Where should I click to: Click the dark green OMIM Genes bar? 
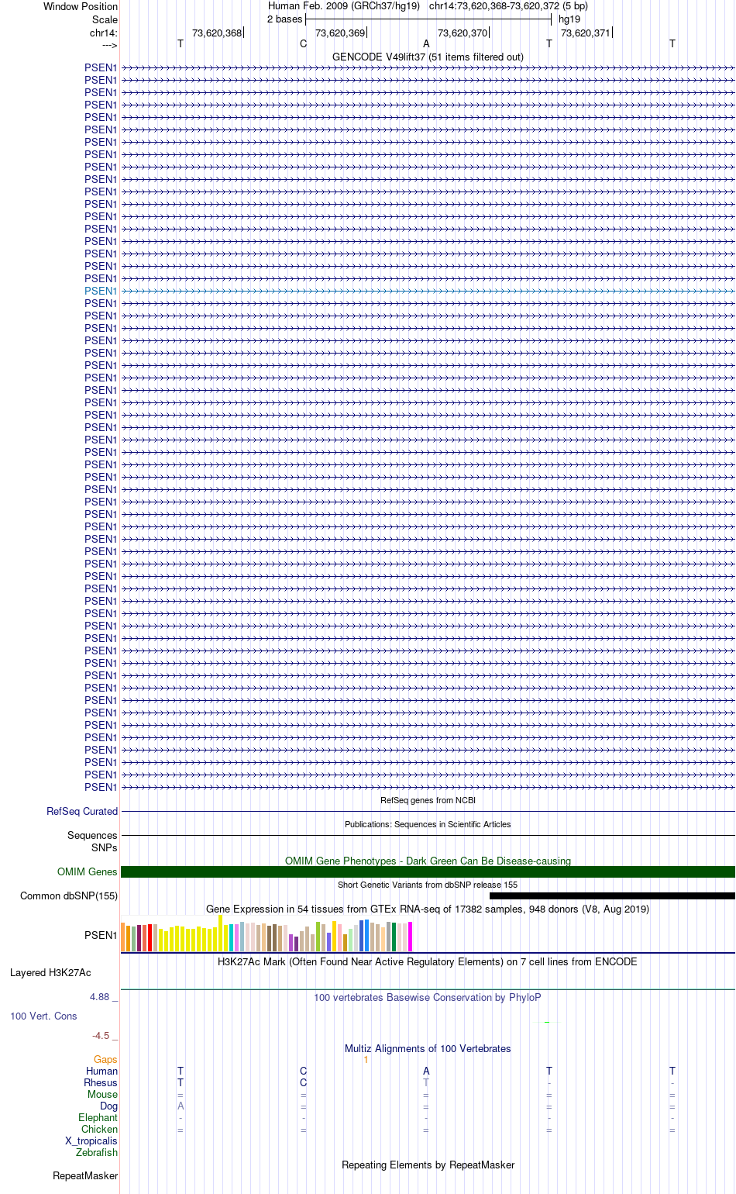428,871
